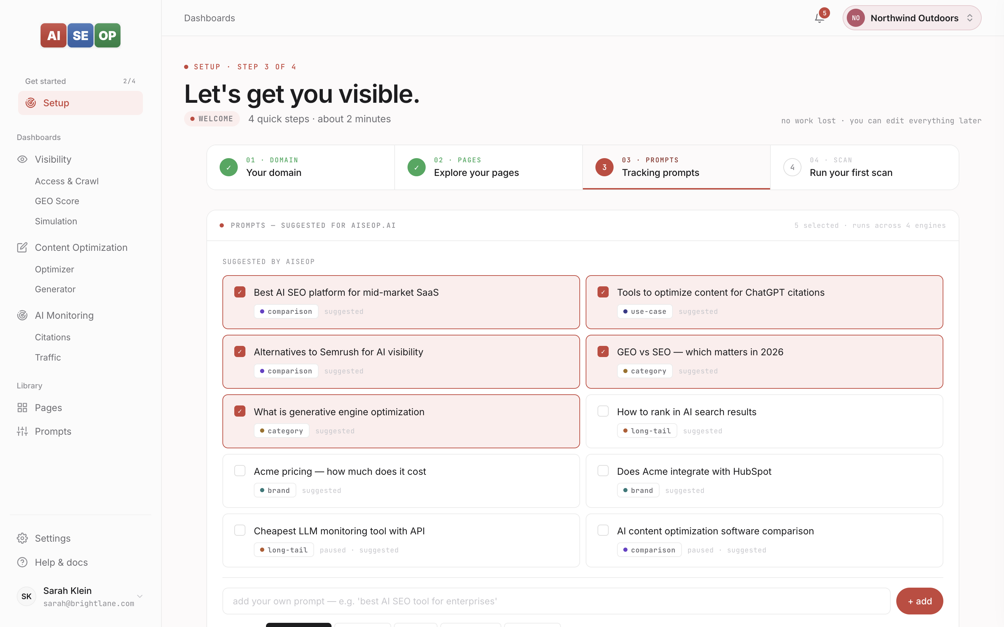Viewport: 1004px width, 627px height.
Task: Check Acme pricing how much does it cost
Action: pyautogui.click(x=240, y=471)
